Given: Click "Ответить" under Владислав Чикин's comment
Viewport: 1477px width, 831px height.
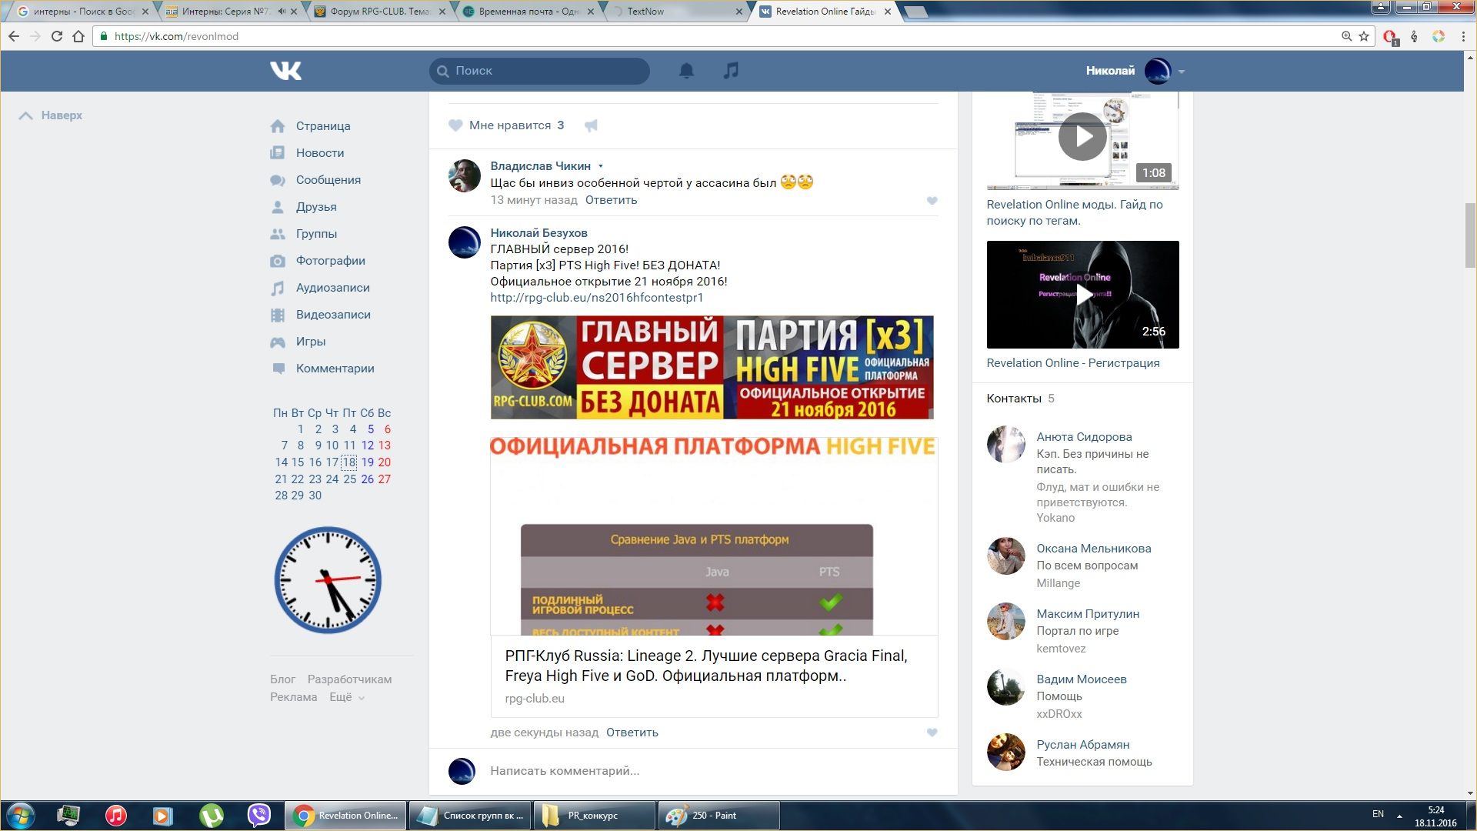Looking at the screenshot, I should [x=611, y=200].
